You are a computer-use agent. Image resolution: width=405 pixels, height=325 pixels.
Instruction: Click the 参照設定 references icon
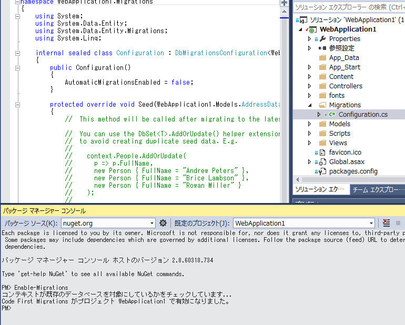pyautogui.click(x=322, y=48)
